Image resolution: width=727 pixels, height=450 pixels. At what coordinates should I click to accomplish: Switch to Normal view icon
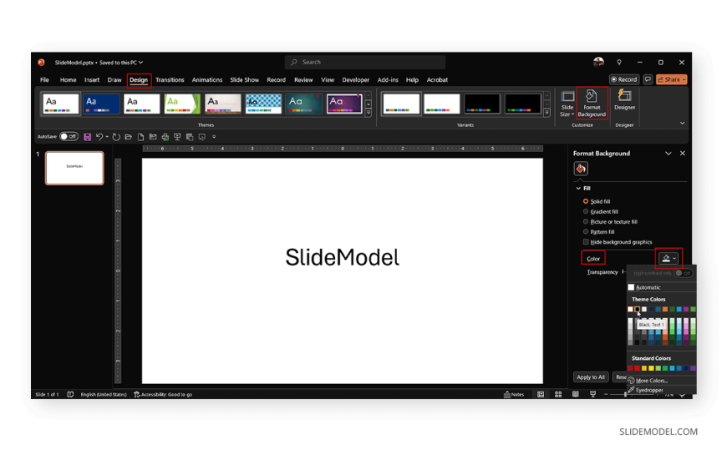(541, 394)
